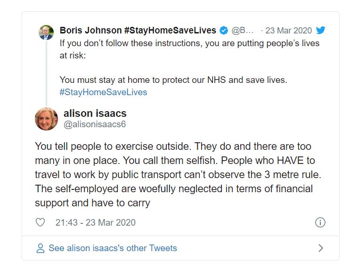Open Boris Johnson's profile avatar
Image resolution: width=350 pixels, height=269 pixels.
pyautogui.click(x=46, y=33)
